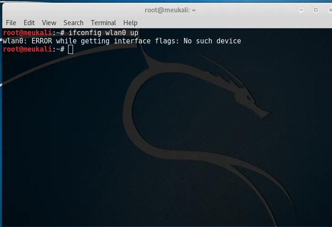Click the block cursor at the prompt
The height and width of the screenshot is (227, 332).
pyautogui.click(x=70, y=49)
